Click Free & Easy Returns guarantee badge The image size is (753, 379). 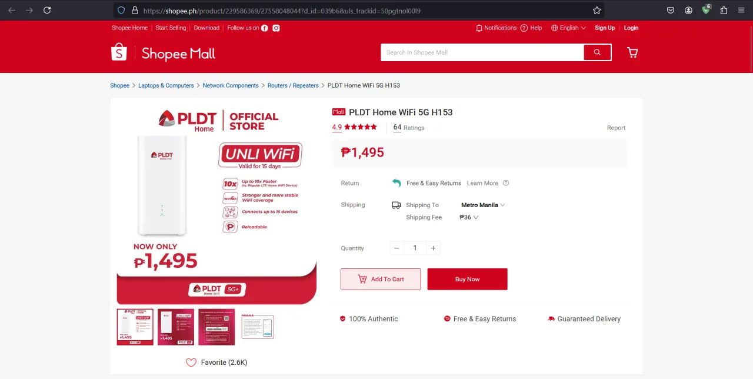(480, 319)
